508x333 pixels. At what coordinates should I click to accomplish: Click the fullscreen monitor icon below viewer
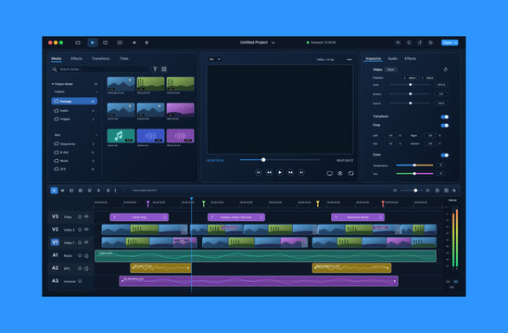[x=329, y=173]
